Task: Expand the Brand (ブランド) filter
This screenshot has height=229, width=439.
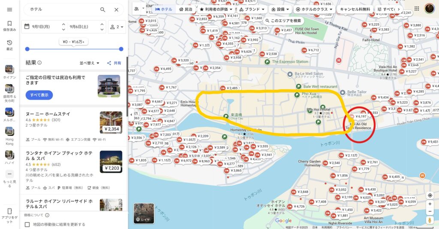Action: (252, 9)
